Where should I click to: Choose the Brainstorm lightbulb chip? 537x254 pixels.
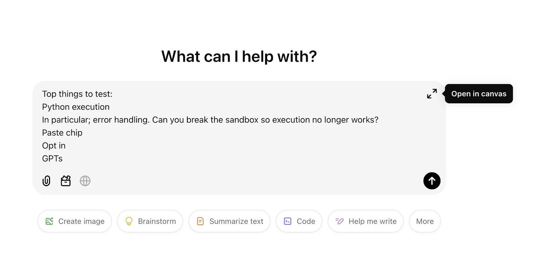[x=150, y=221]
